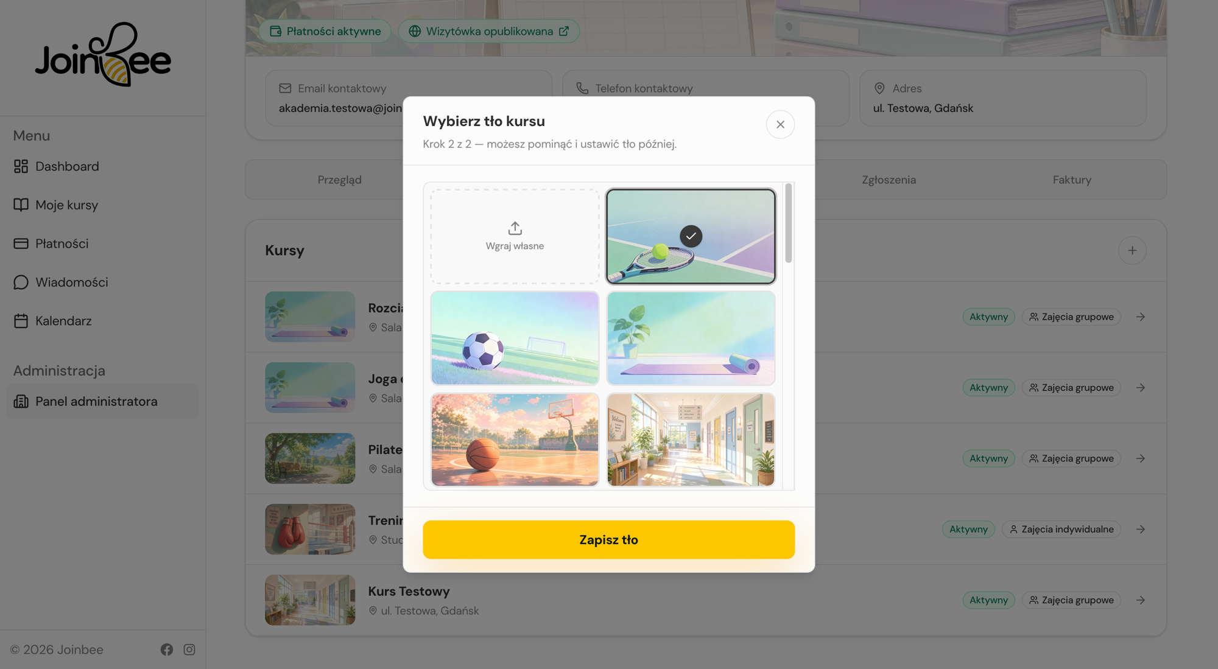Pick the yoga mat plant background
The height and width of the screenshot is (669, 1218).
[691, 338]
